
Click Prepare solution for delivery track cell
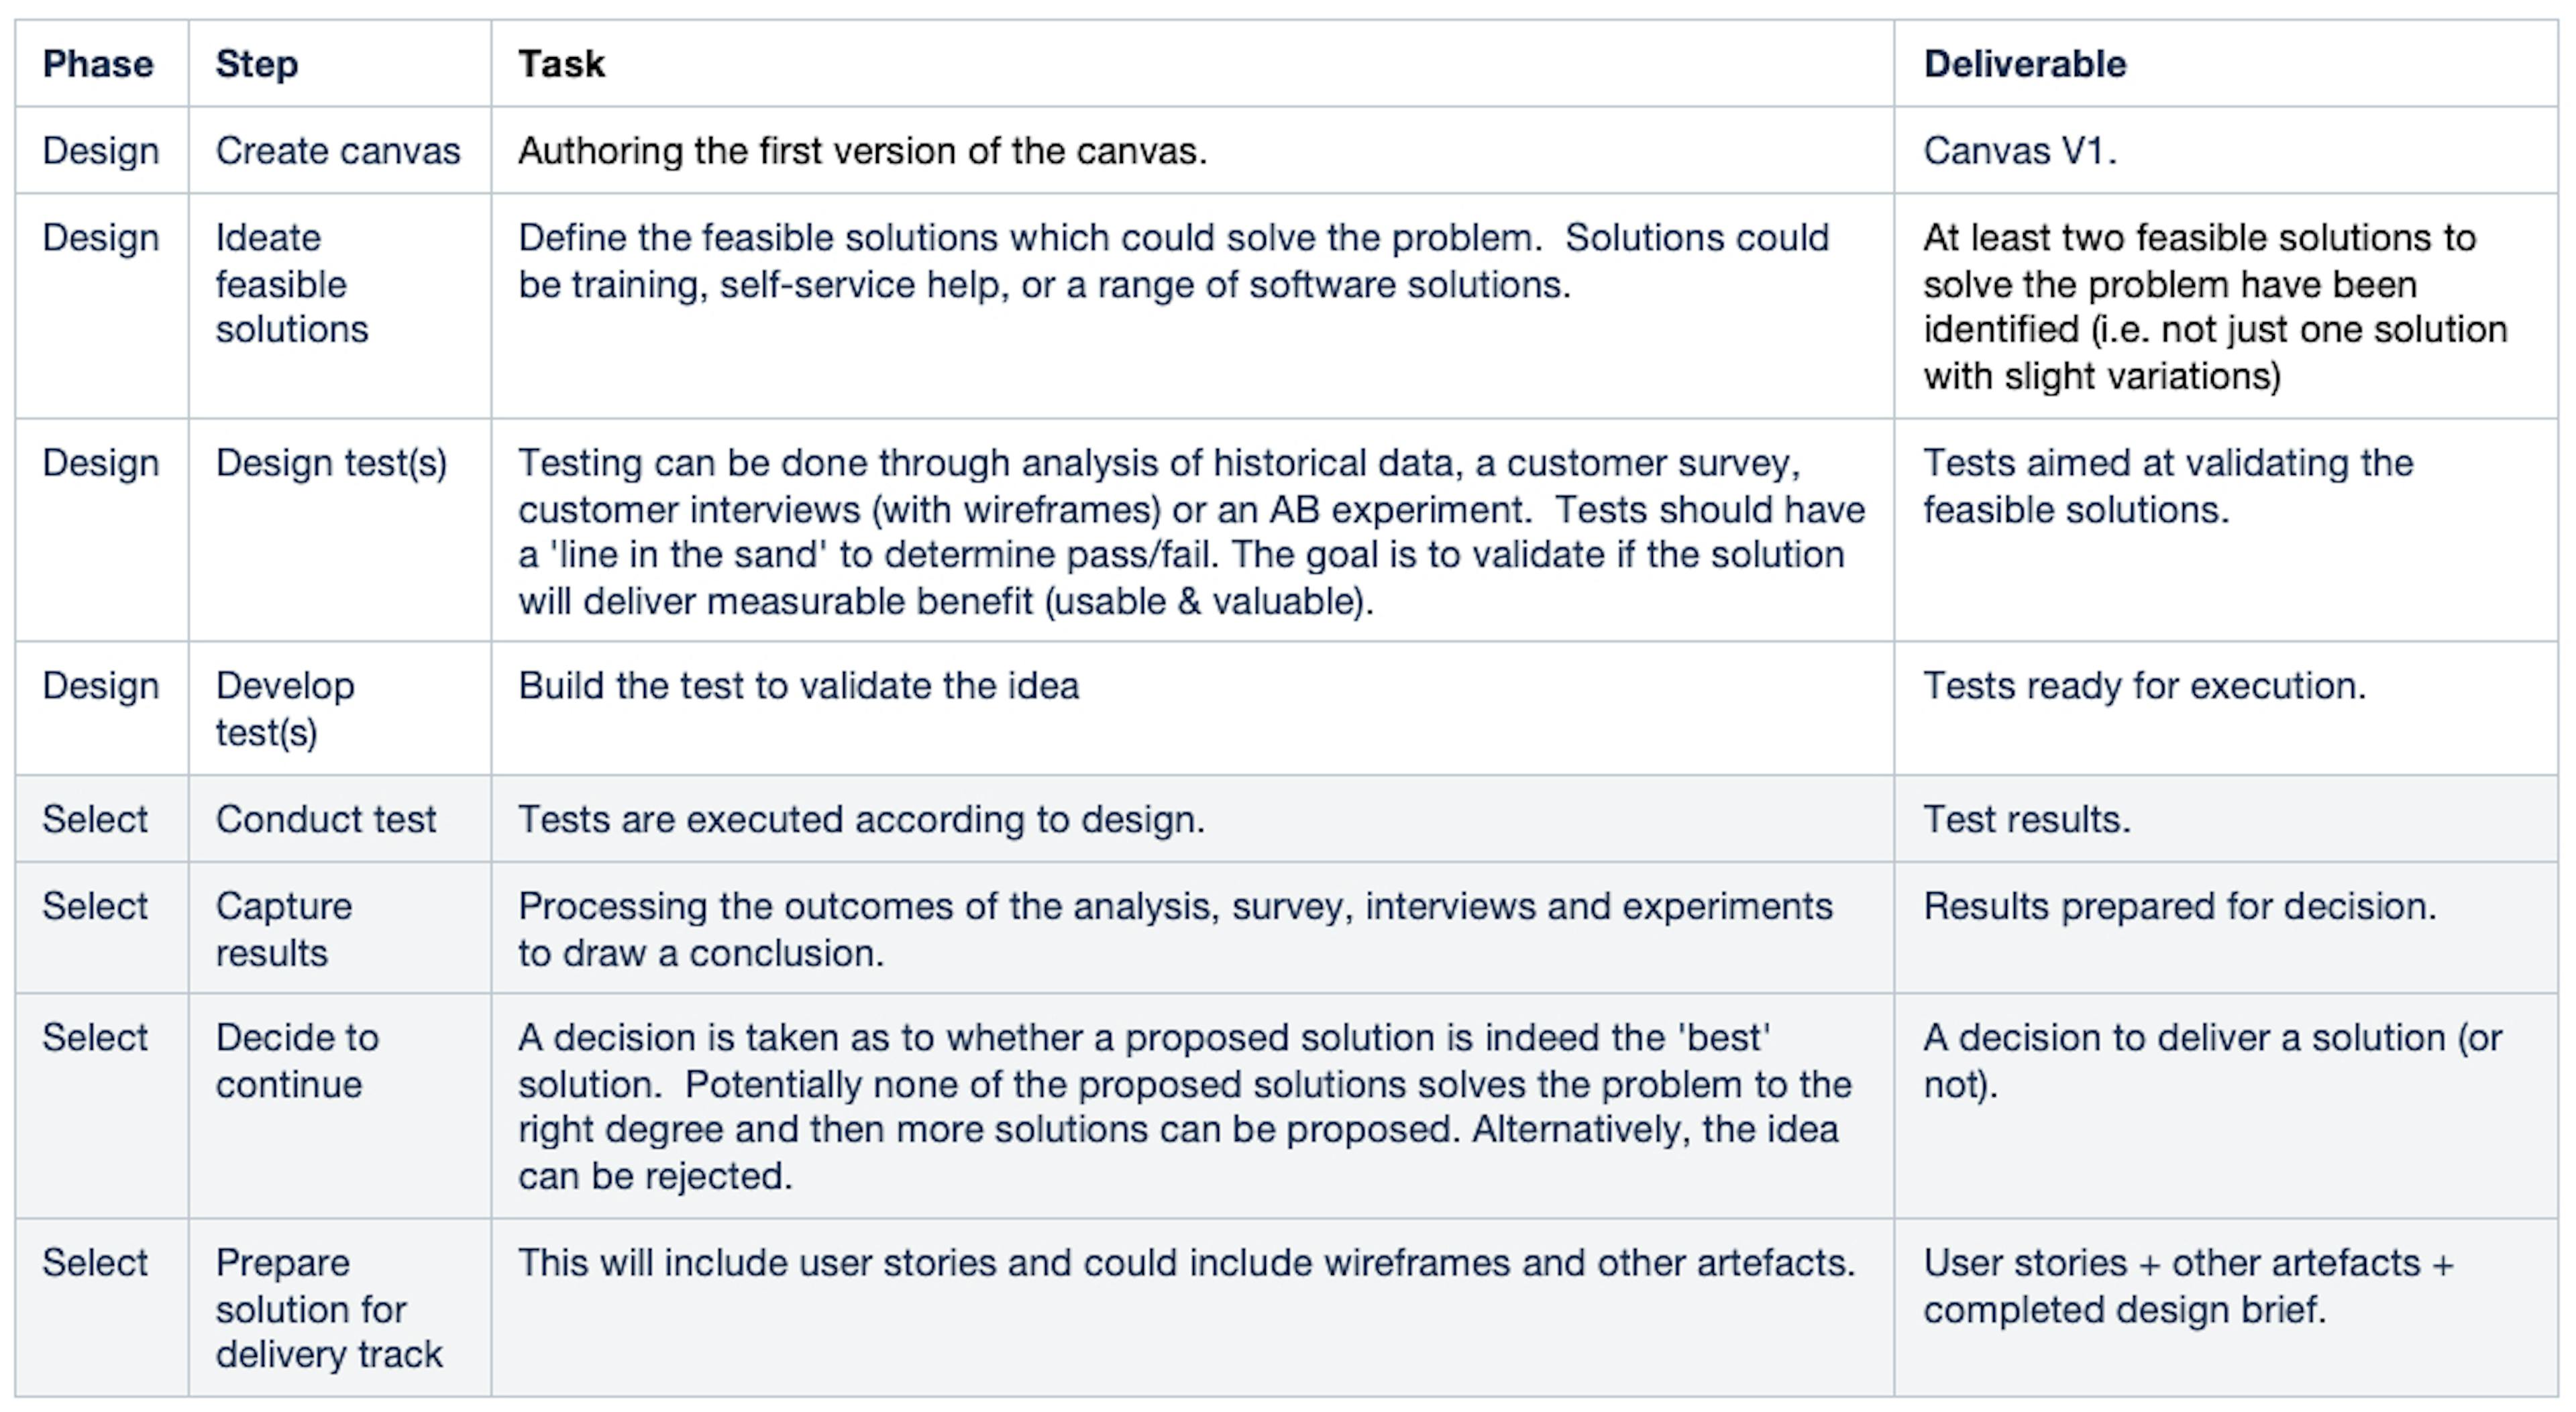[339, 1308]
